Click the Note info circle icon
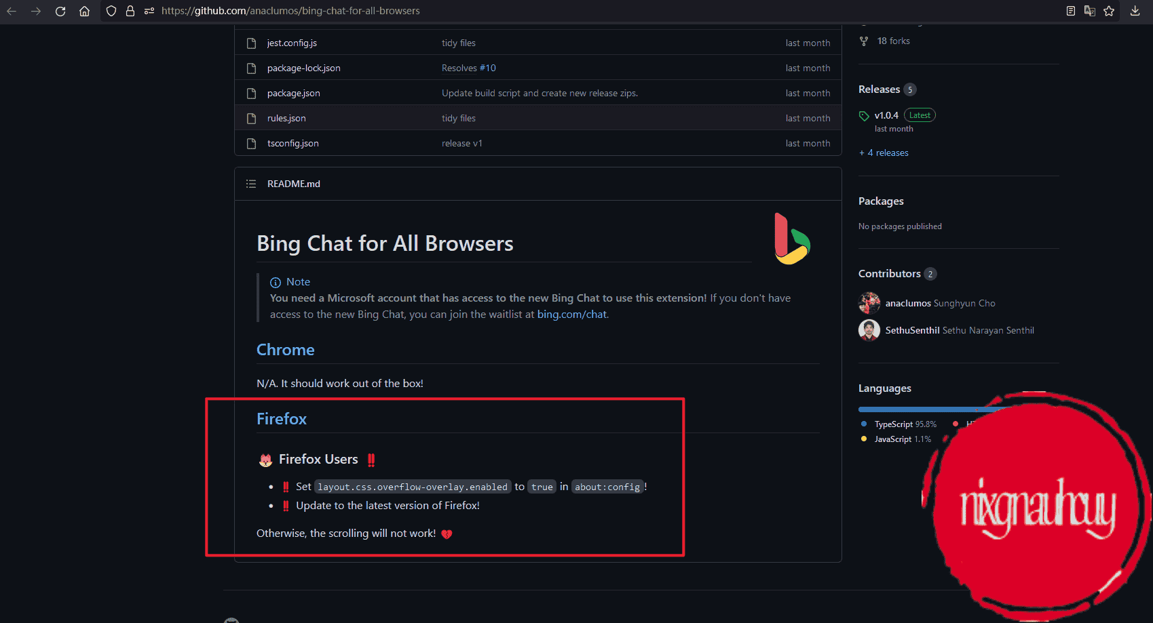 tap(276, 283)
